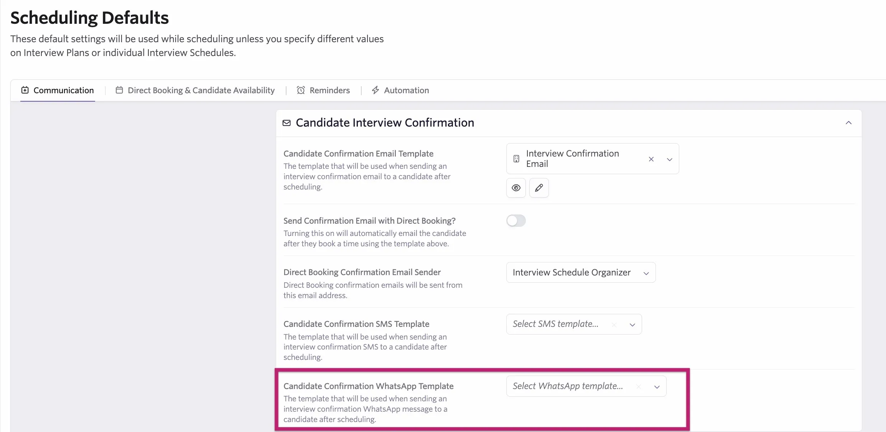Click the Direct Booking Confirmation Email Sender label
The image size is (886, 432).
pyautogui.click(x=362, y=272)
